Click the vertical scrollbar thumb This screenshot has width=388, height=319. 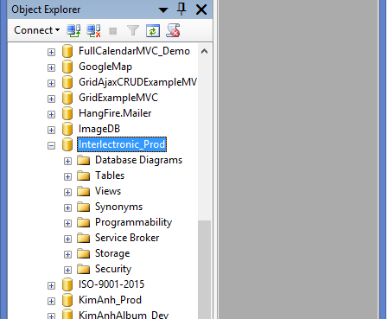(x=204, y=270)
